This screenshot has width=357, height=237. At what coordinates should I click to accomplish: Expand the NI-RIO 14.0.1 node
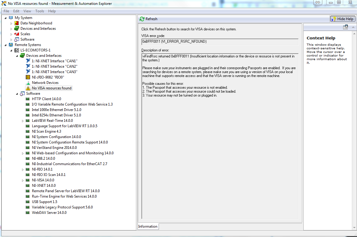23,169
